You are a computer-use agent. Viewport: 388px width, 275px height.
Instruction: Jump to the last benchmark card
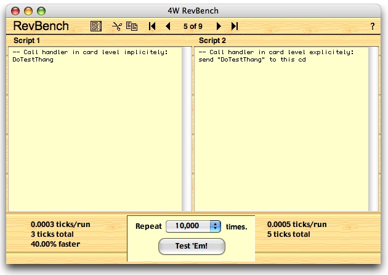click(x=235, y=26)
